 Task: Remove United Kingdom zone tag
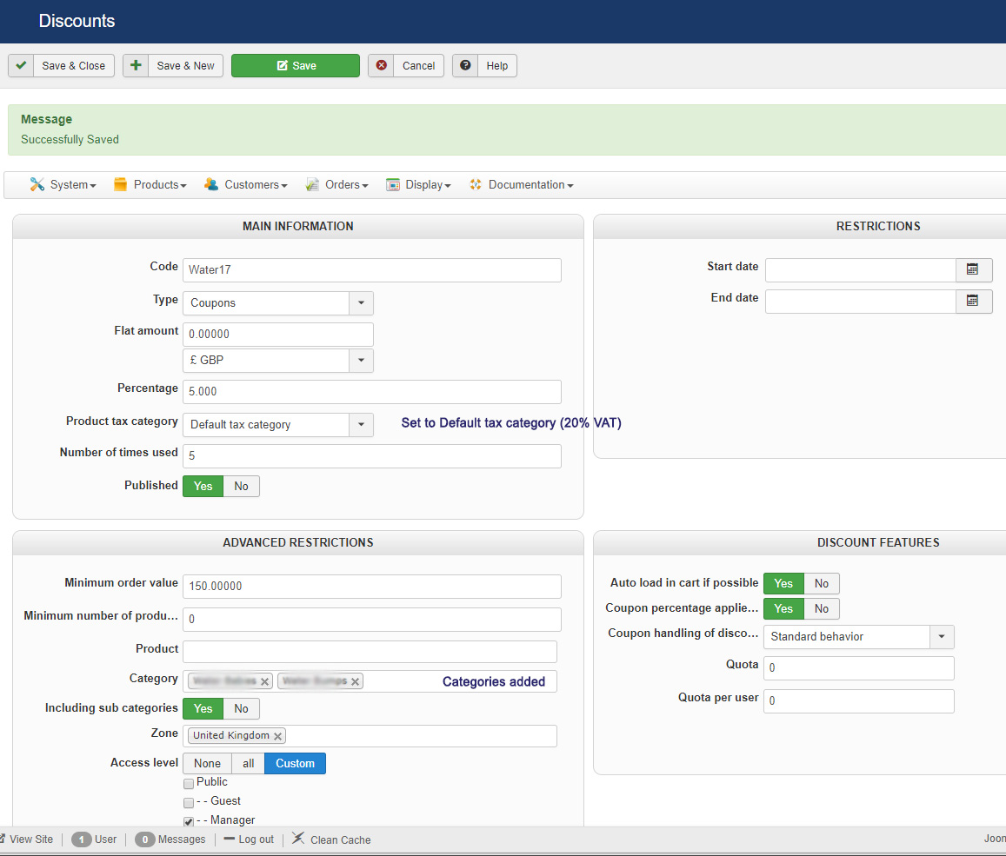pyautogui.click(x=278, y=736)
